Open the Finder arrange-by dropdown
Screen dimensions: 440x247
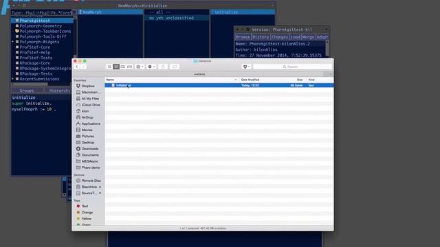point(140,67)
